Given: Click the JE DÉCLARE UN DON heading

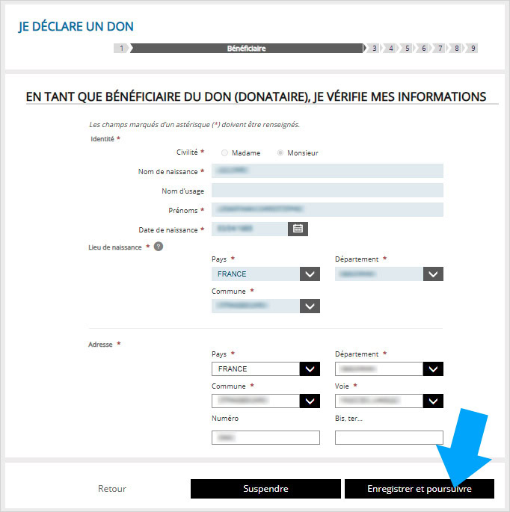Looking at the screenshot, I should [x=76, y=26].
